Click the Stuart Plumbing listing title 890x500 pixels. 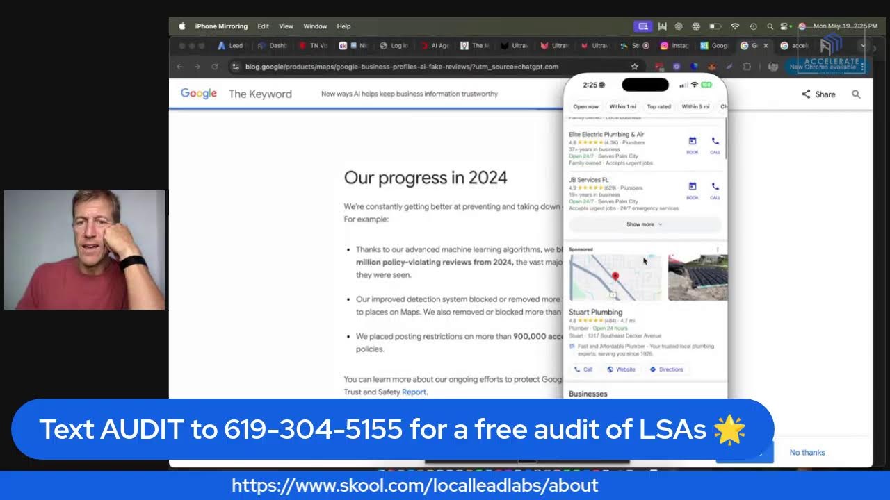tap(595, 312)
